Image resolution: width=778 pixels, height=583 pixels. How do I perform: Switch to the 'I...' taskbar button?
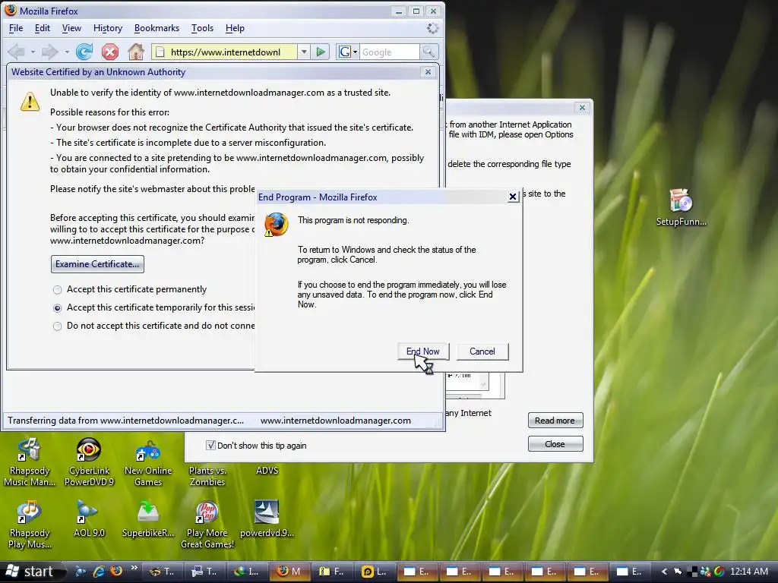point(248,572)
